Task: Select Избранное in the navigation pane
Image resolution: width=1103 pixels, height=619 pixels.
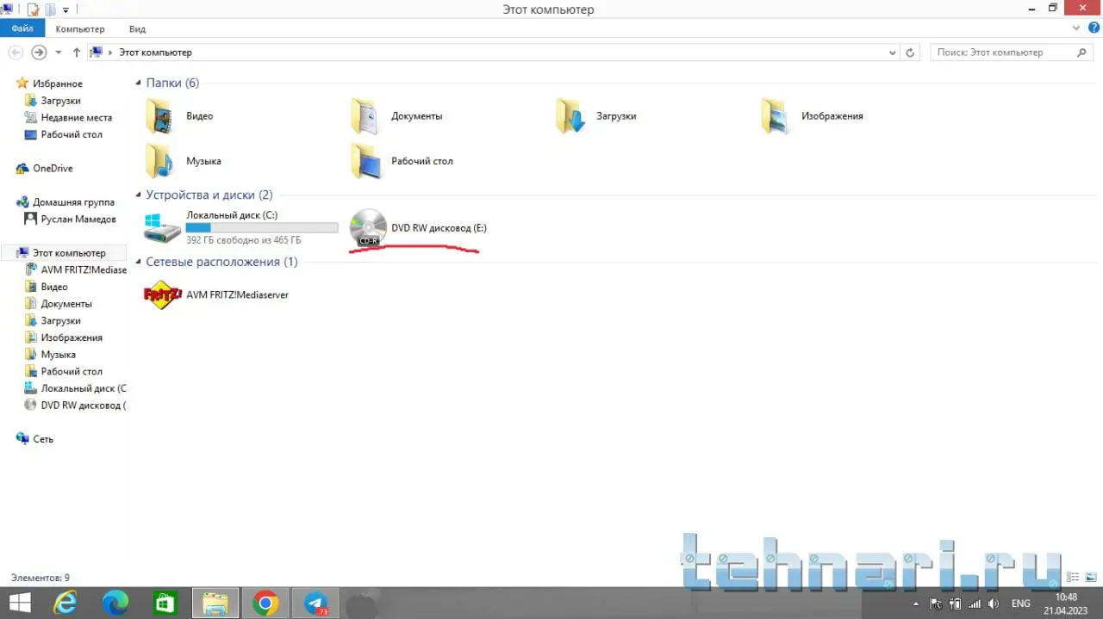Action: point(49,84)
